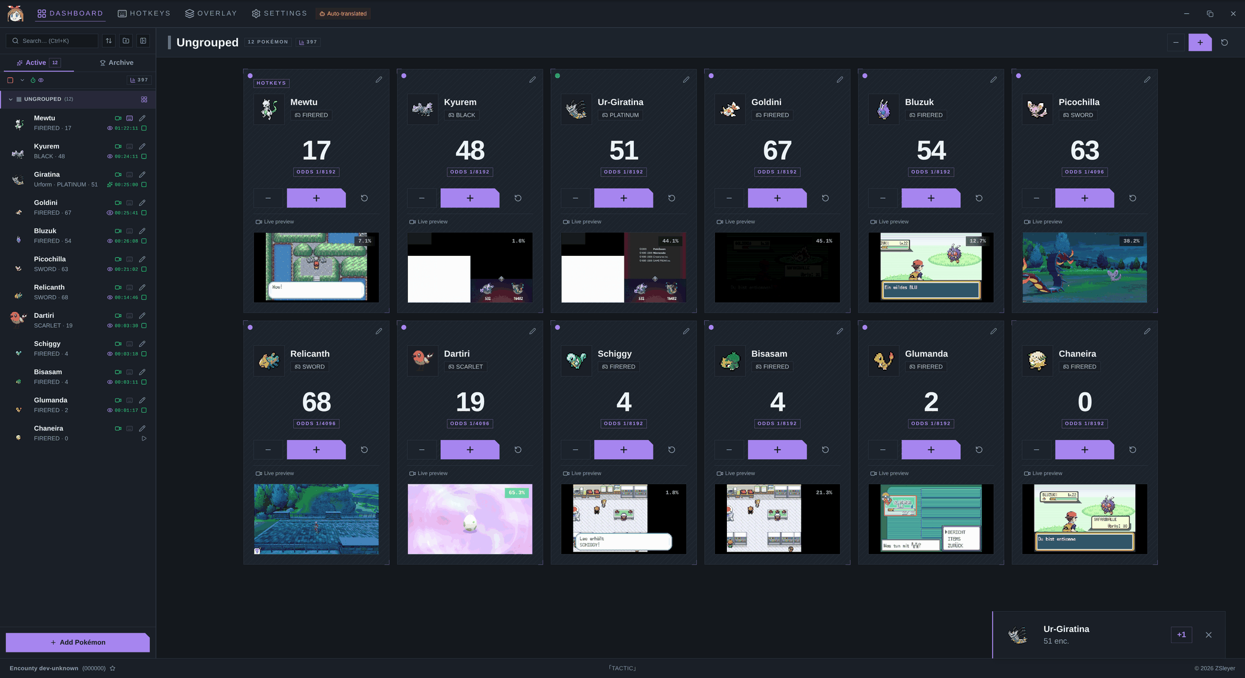Click the keyboard icon in Goldini sidebar row
The height and width of the screenshot is (678, 1245).
click(x=129, y=203)
